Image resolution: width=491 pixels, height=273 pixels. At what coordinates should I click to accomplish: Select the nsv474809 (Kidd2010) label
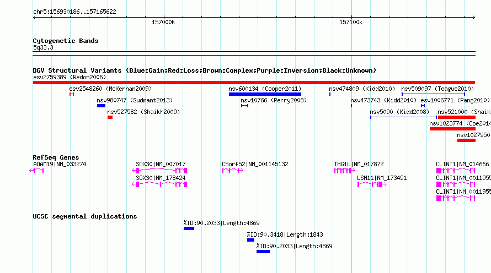[362, 89]
